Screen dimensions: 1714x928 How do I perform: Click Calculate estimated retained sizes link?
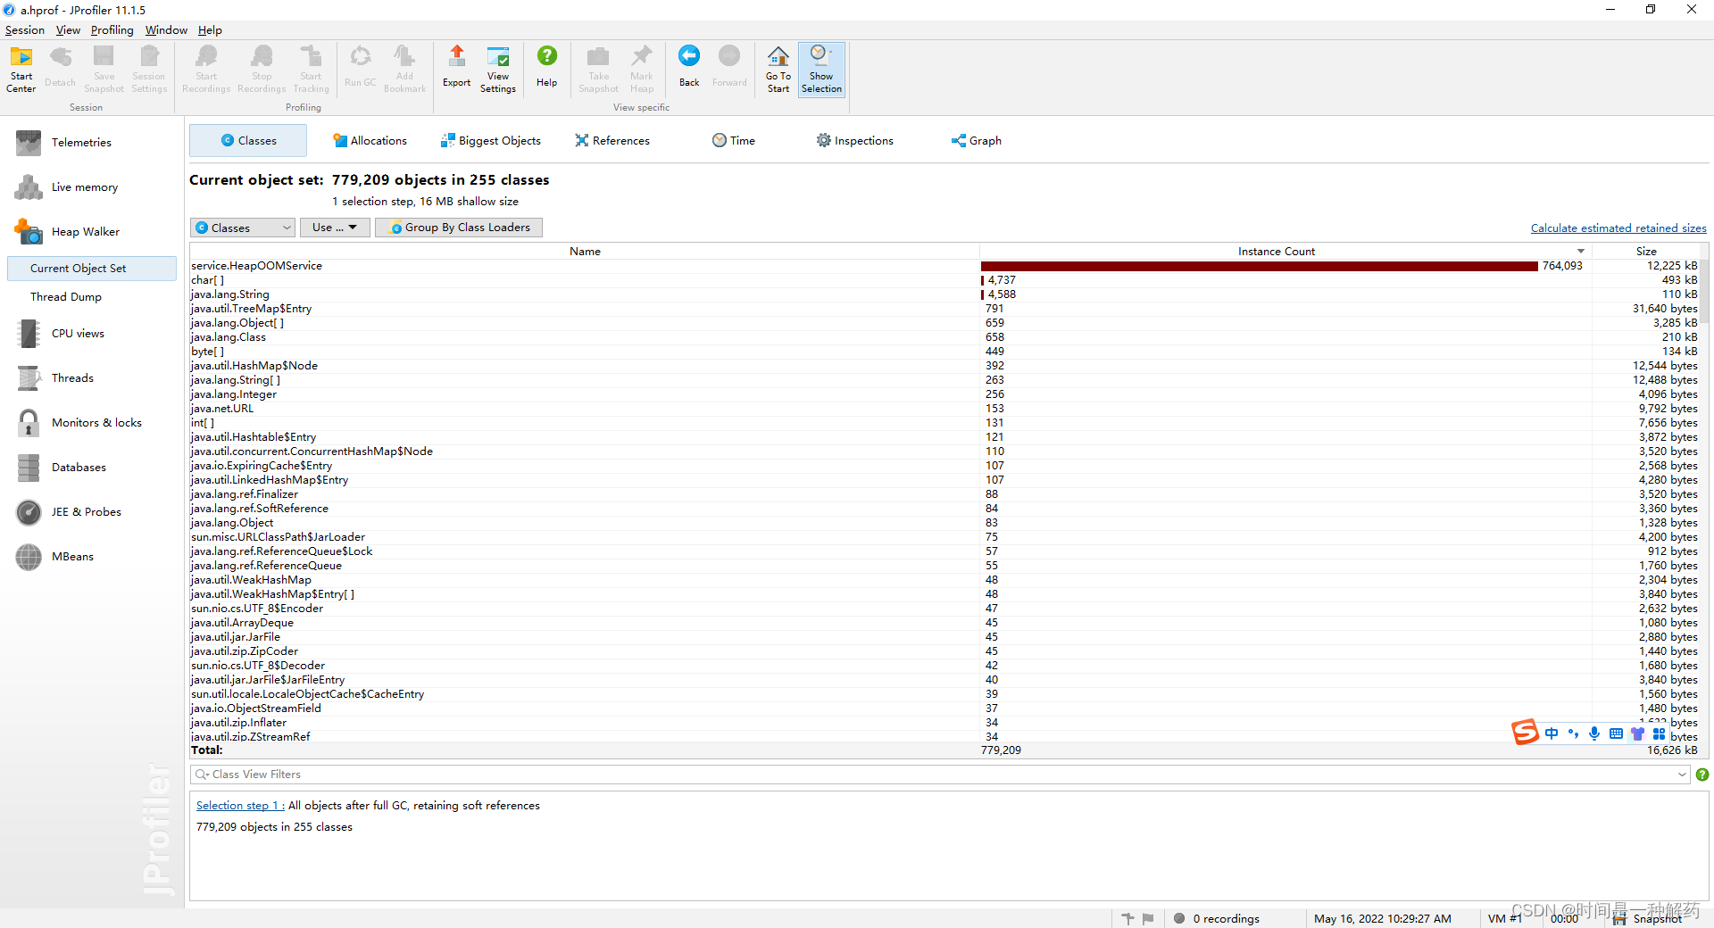click(1618, 228)
